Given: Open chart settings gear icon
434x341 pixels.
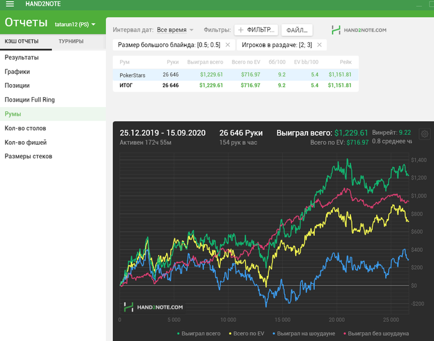Looking at the screenshot, I should 425,134.
